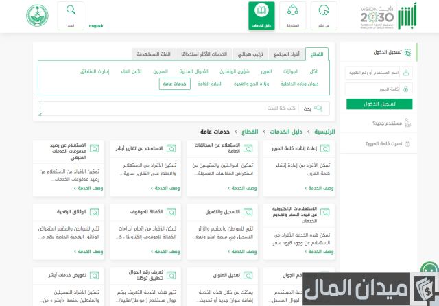Click the new user registration icon
439x306 pixels.
coord(407,123)
